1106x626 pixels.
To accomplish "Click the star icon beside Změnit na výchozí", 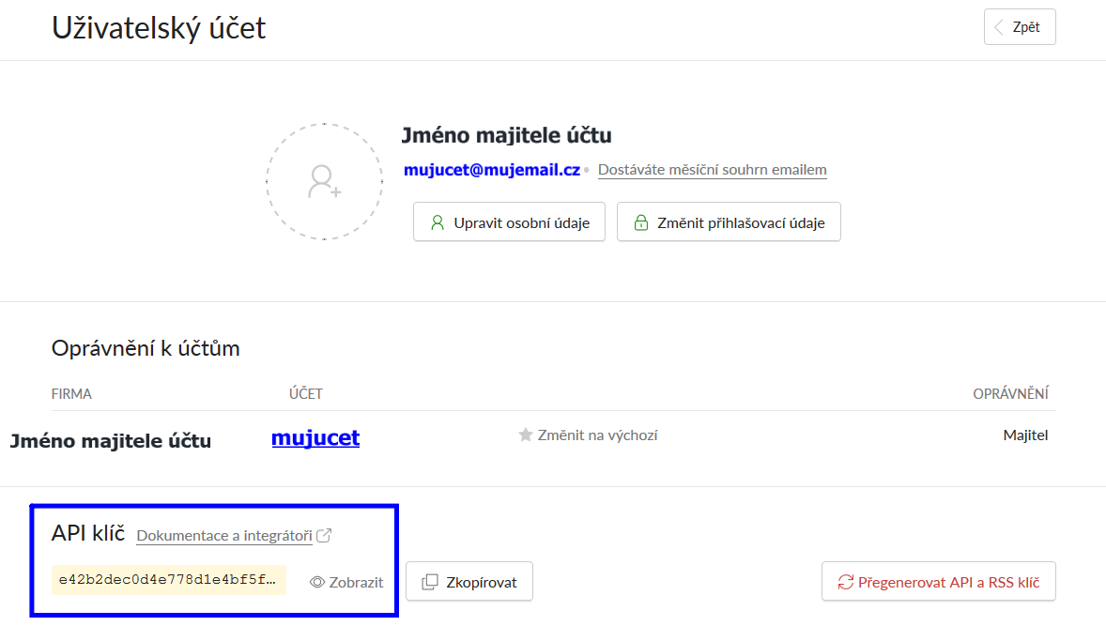I will 526,435.
